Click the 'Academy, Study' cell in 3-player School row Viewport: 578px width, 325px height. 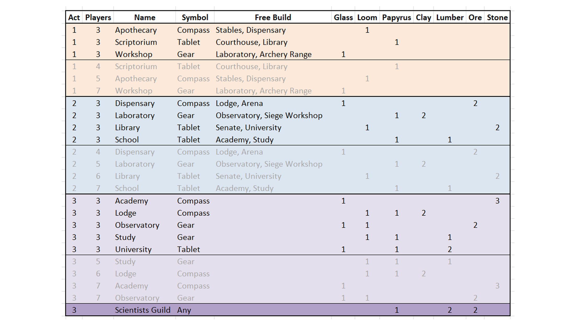244,140
